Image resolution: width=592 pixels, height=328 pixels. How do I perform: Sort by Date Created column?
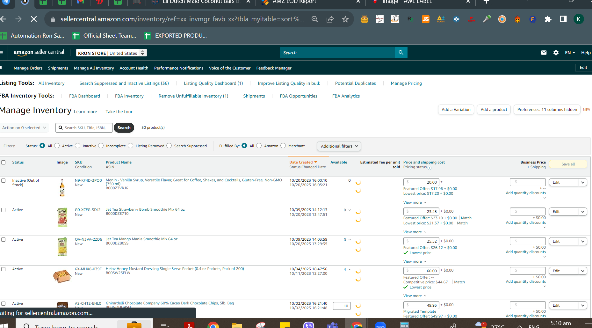(303, 162)
